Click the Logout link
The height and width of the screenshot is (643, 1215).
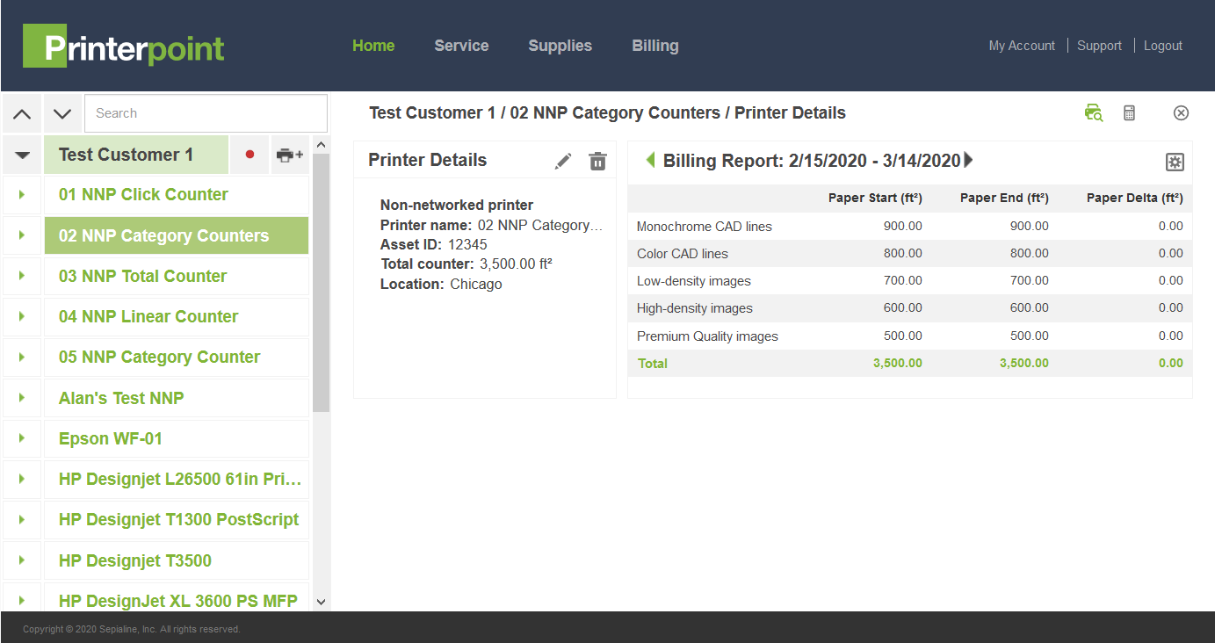click(1162, 46)
